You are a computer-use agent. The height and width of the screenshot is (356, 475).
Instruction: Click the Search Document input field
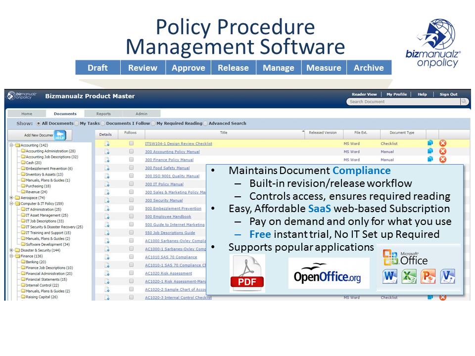point(404,102)
